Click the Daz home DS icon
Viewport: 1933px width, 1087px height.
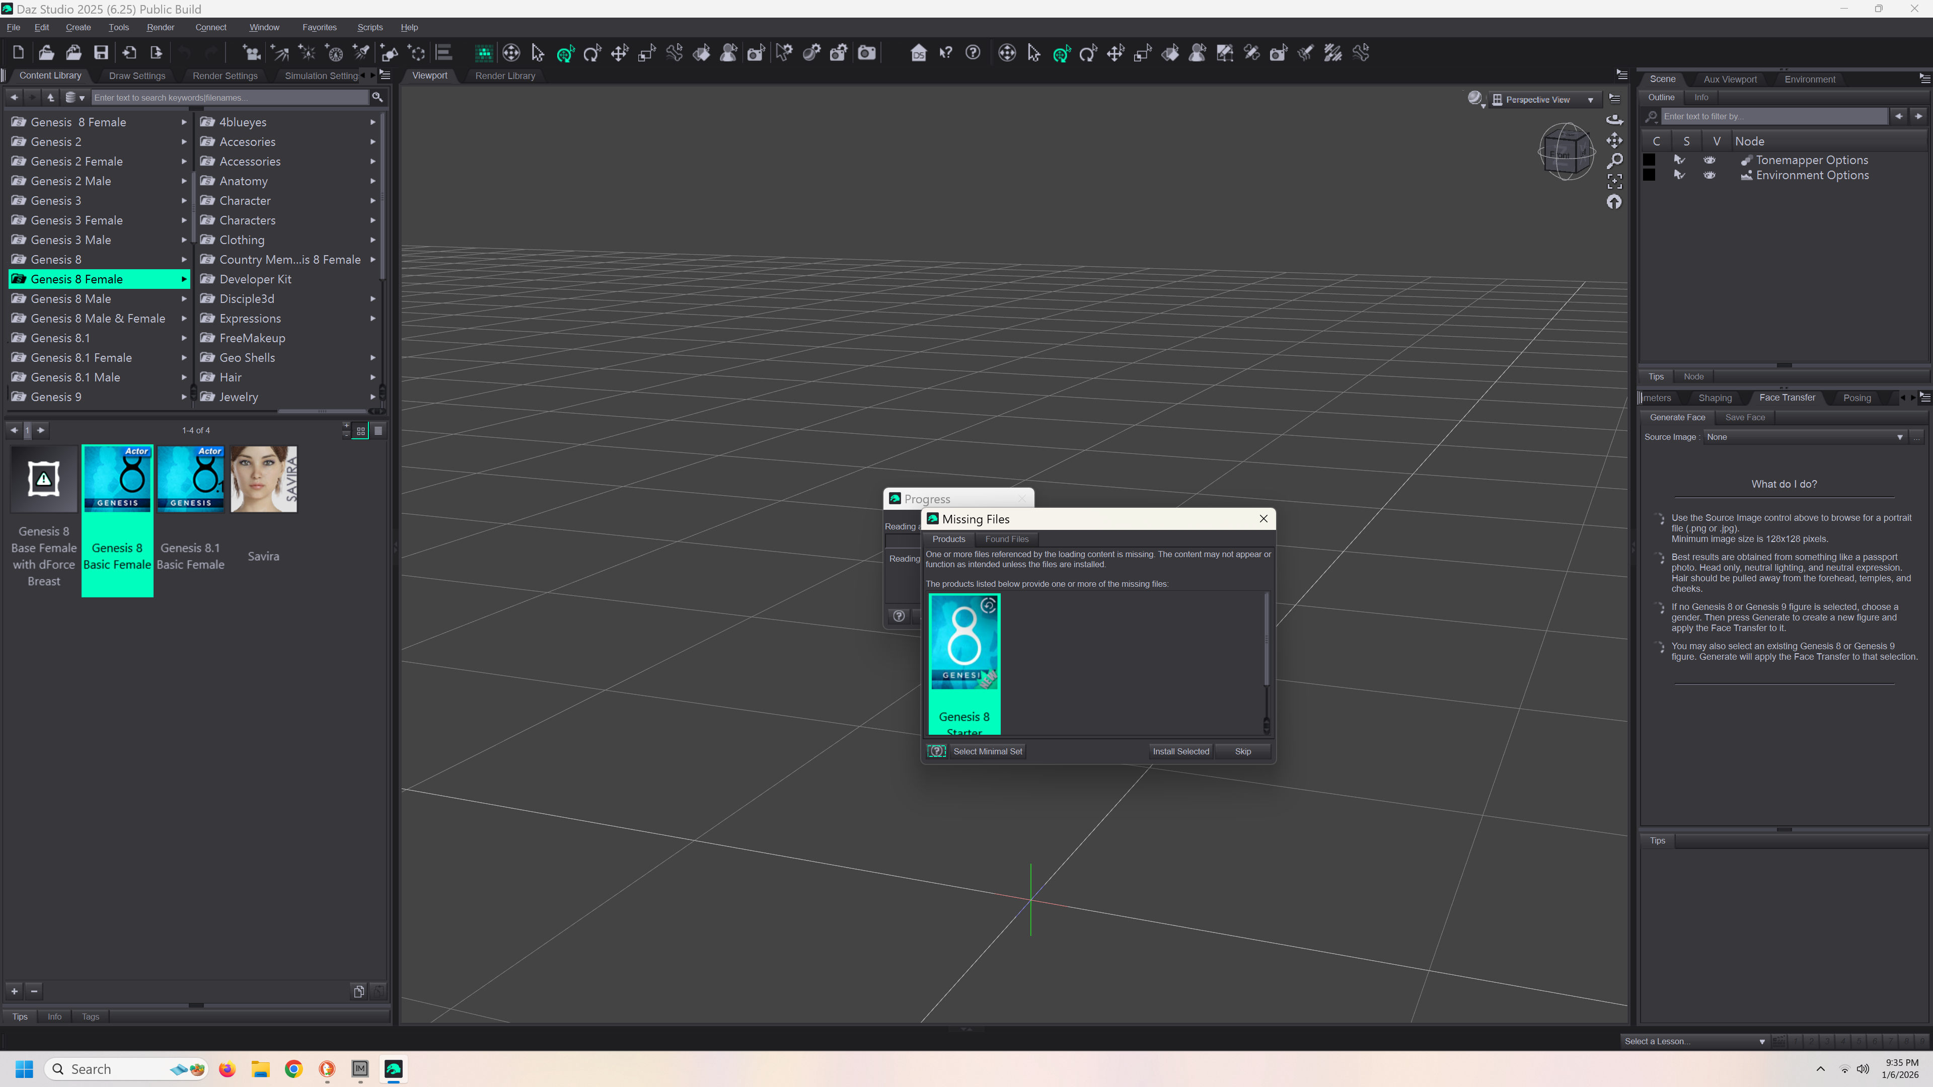click(918, 52)
